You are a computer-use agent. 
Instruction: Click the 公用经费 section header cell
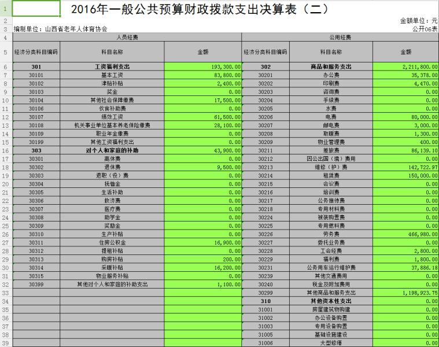point(340,37)
